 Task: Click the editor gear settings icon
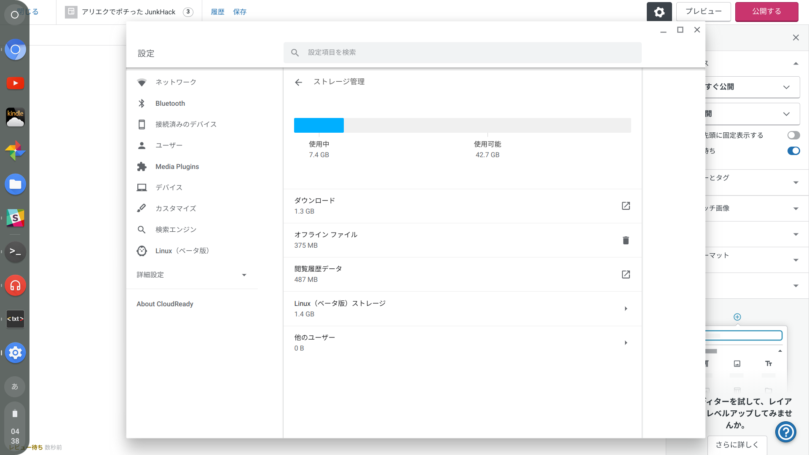point(659,12)
